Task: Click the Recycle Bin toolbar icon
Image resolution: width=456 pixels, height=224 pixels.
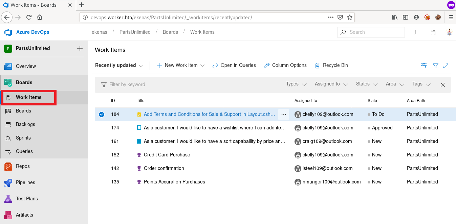Action: (x=317, y=66)
